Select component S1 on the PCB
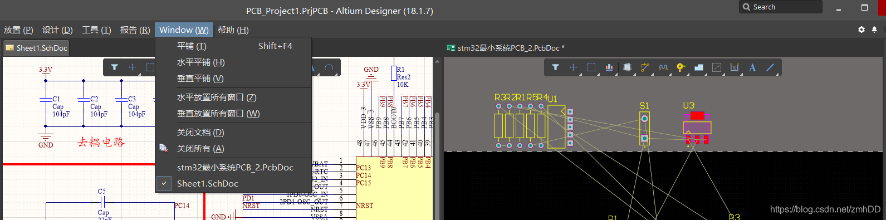 644,128
